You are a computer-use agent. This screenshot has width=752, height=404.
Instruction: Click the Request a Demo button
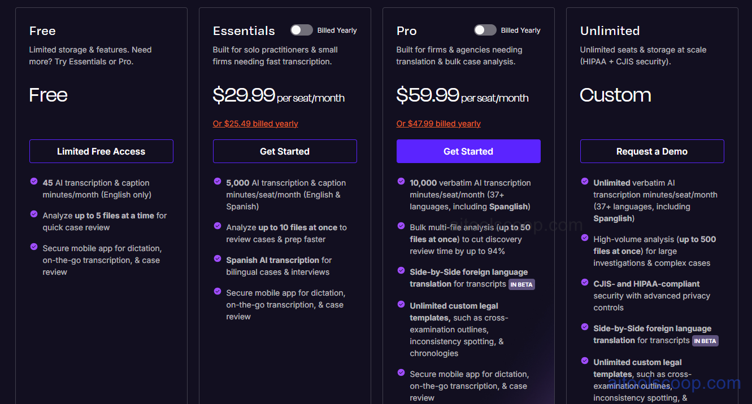[652, 151]
